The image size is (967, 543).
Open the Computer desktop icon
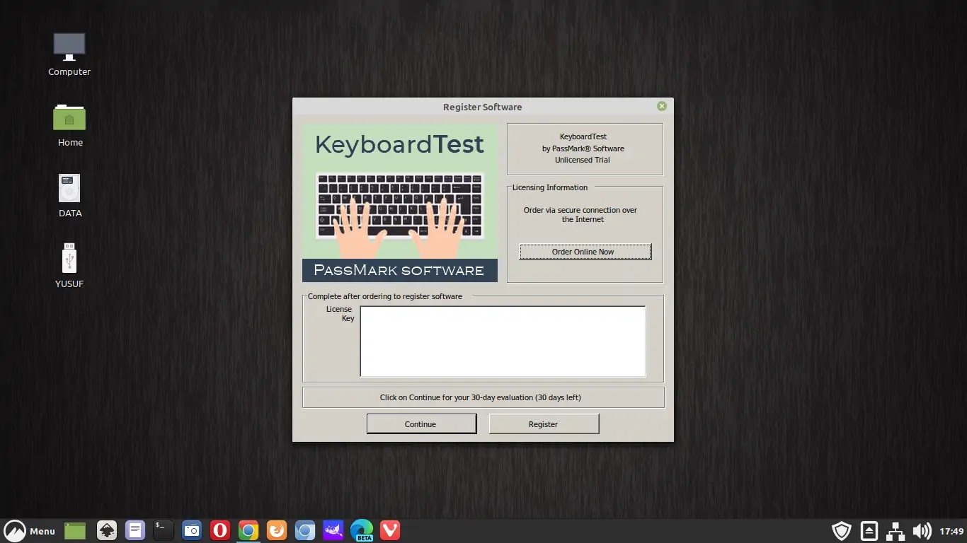coord(69,54)
